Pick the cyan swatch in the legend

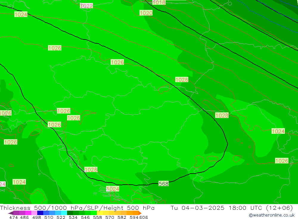64,213
